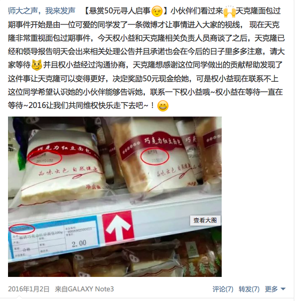Screen dimensions: 297x301
Task: Click the winking face emoji after 寻人启事
Action: click(x=157, y=11)
